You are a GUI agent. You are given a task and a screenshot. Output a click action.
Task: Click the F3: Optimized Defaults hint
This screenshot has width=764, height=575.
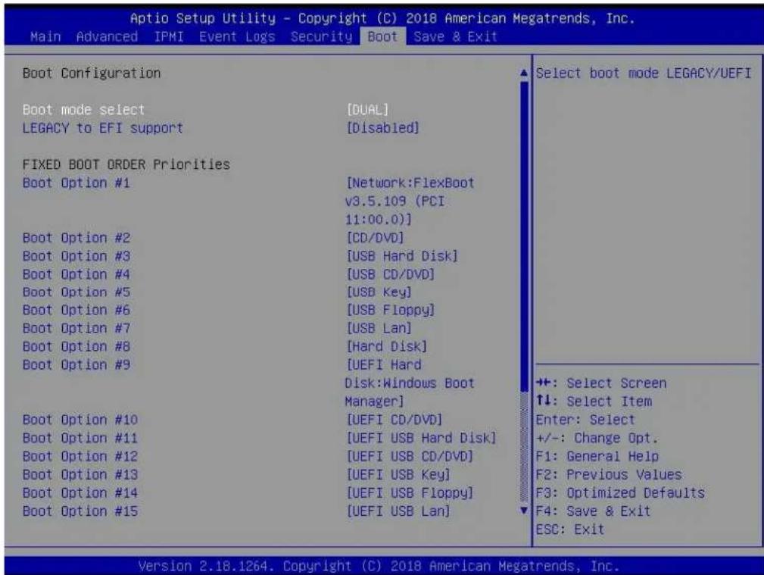click(620, 493)
